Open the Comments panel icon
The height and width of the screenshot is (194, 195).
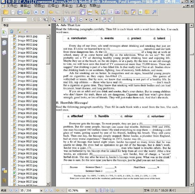click(x=4, y=171)
